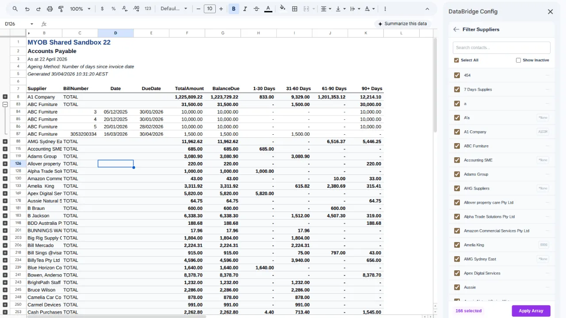This screenshot has width=566, height=318.
Task: Open text rotation dropdown
Action: [370, 9]
